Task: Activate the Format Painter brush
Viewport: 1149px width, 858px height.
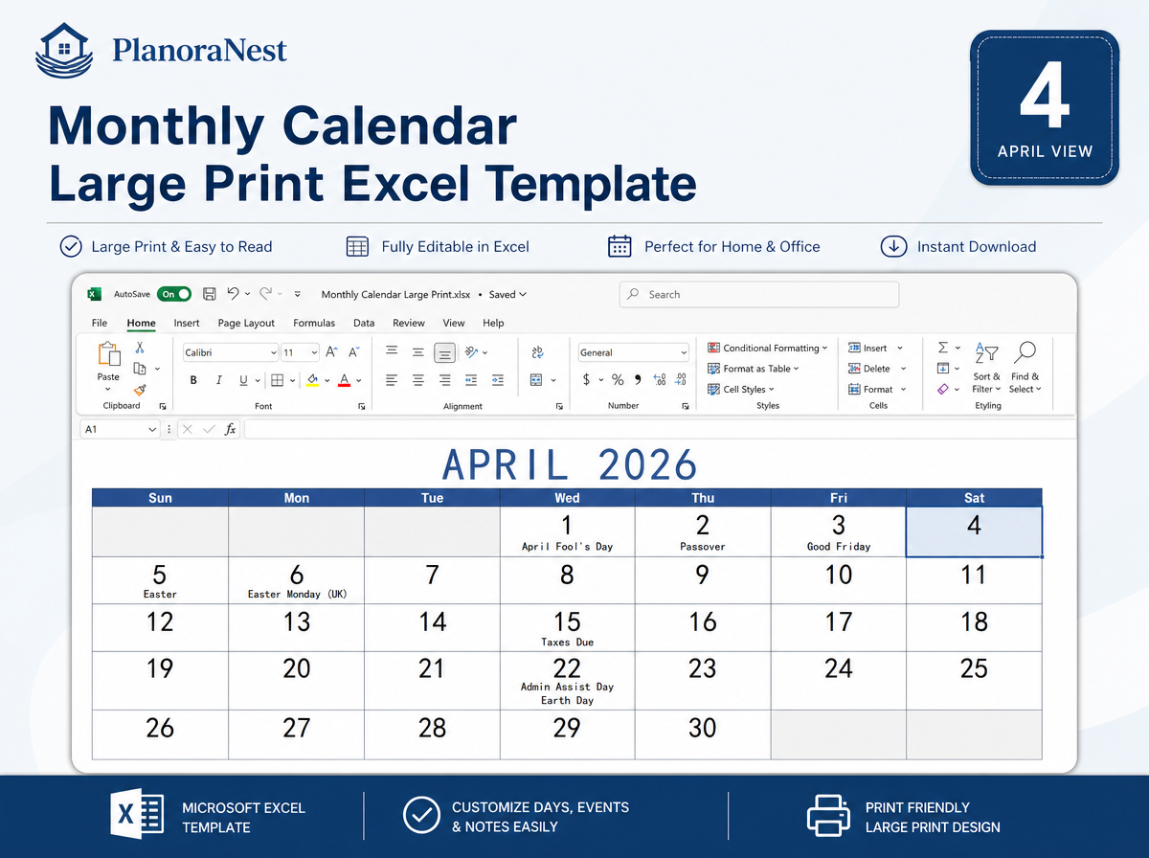Action: click(x=140, y=390)
